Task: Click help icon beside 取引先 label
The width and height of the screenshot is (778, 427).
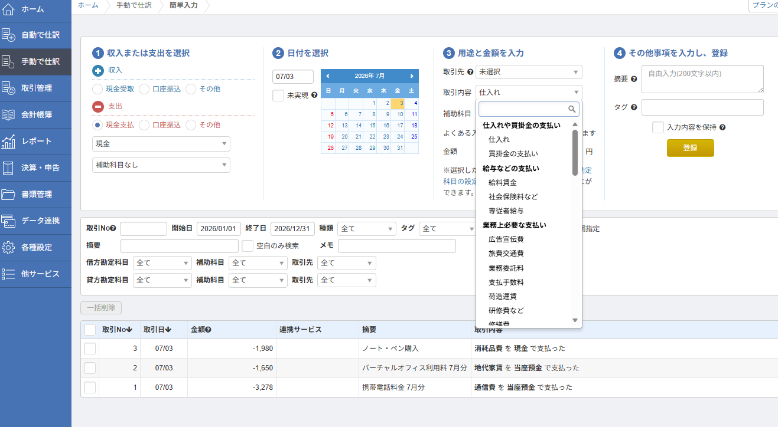Action: [470, 73]
